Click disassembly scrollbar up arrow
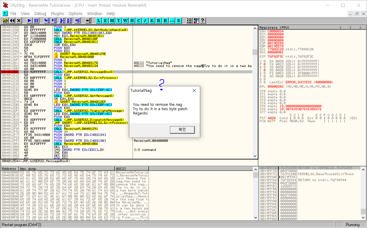The width and height of the screenshot is (367, 228). pyautogui.click(x=255, y=28)
